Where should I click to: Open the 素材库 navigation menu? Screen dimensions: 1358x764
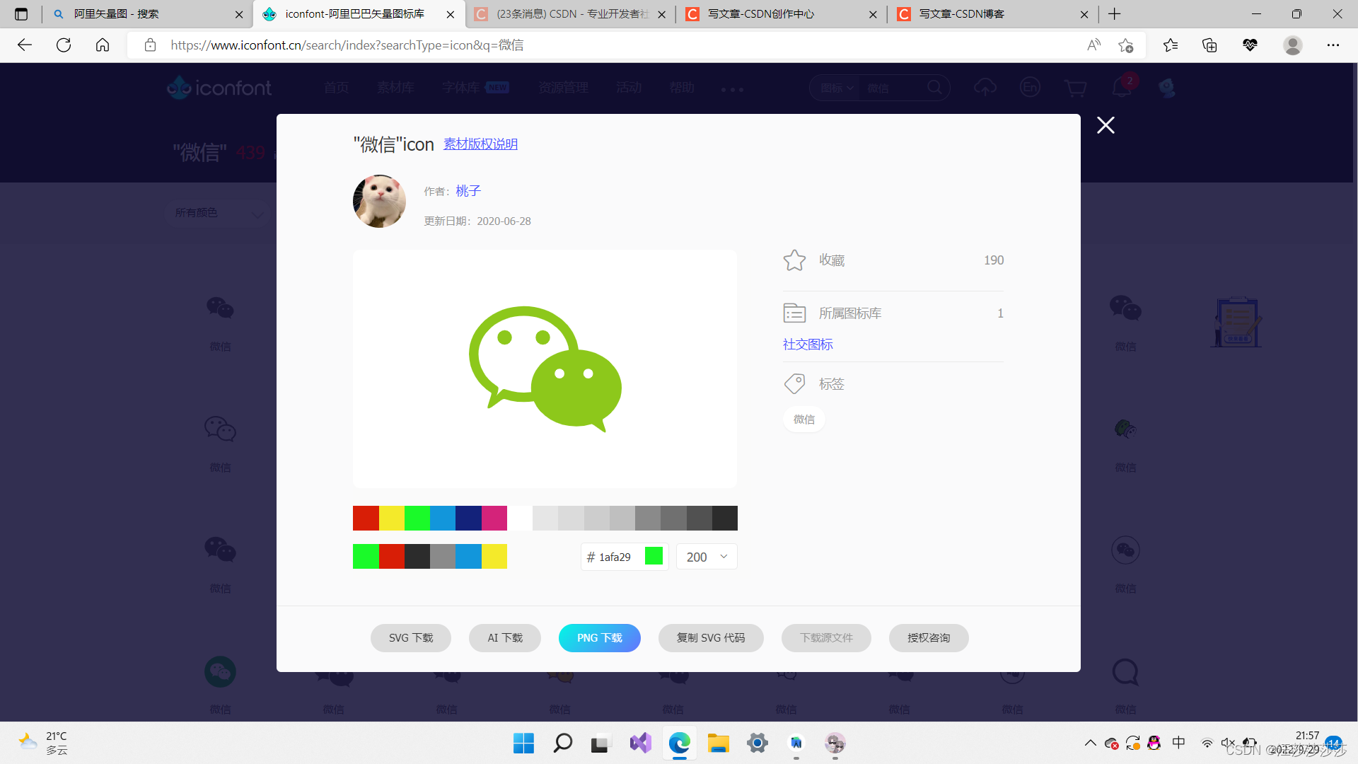click(x=395, y=87)
